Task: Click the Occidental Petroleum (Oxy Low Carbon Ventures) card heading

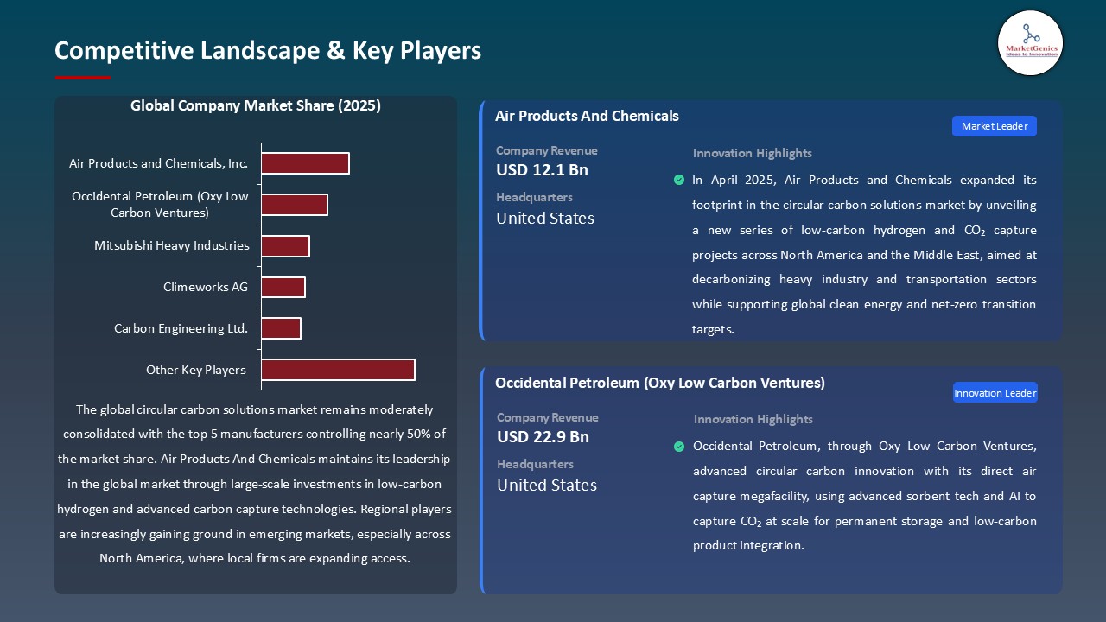Action: pyautogui.click(x=659, y=383)
